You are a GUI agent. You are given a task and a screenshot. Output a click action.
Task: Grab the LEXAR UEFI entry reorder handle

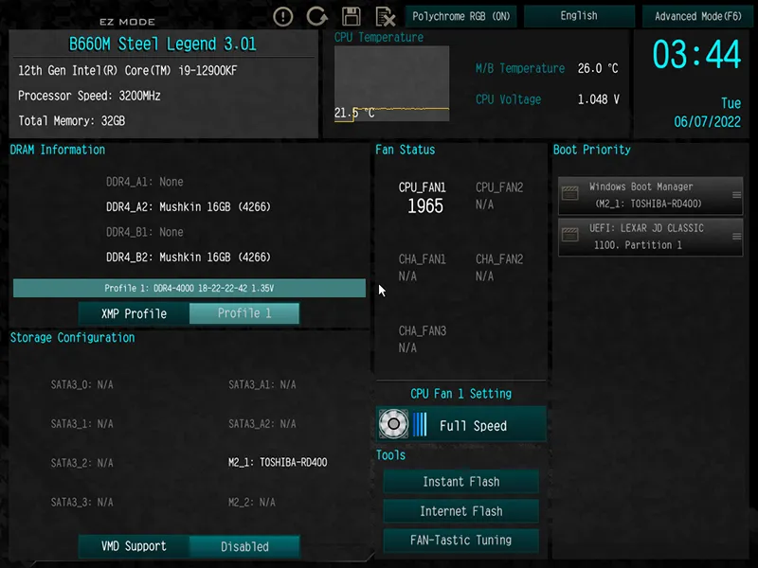pyautogui.click(x=736, y=236)
